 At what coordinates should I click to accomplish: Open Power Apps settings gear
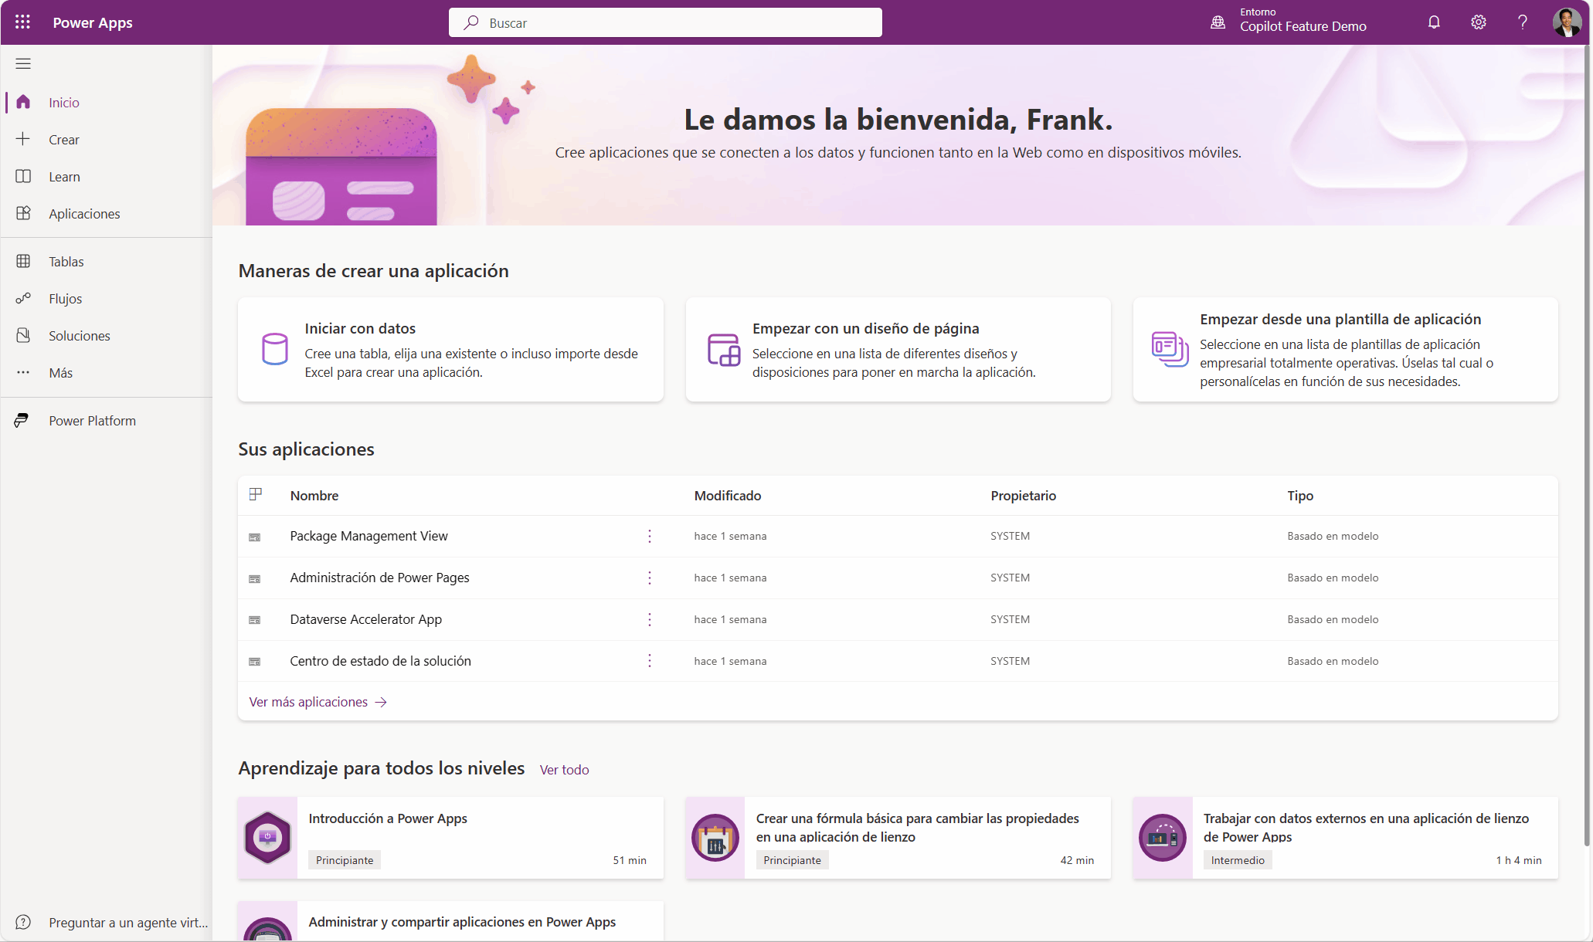pyautogui.click(x=1478, y=22)
